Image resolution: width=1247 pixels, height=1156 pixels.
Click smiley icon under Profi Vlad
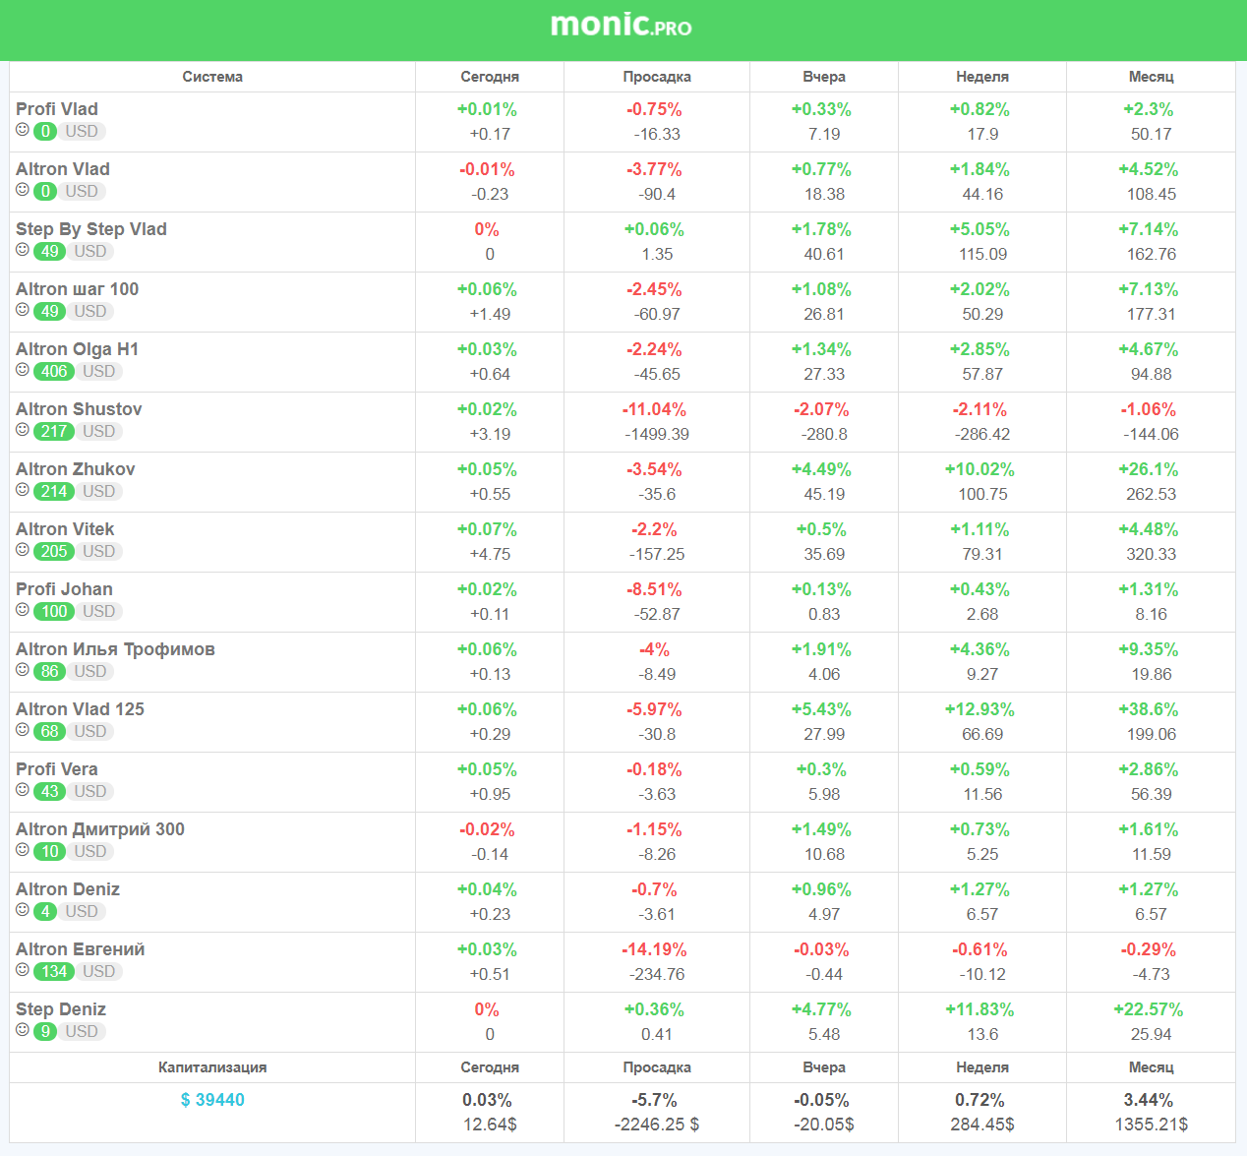[23, 130]
